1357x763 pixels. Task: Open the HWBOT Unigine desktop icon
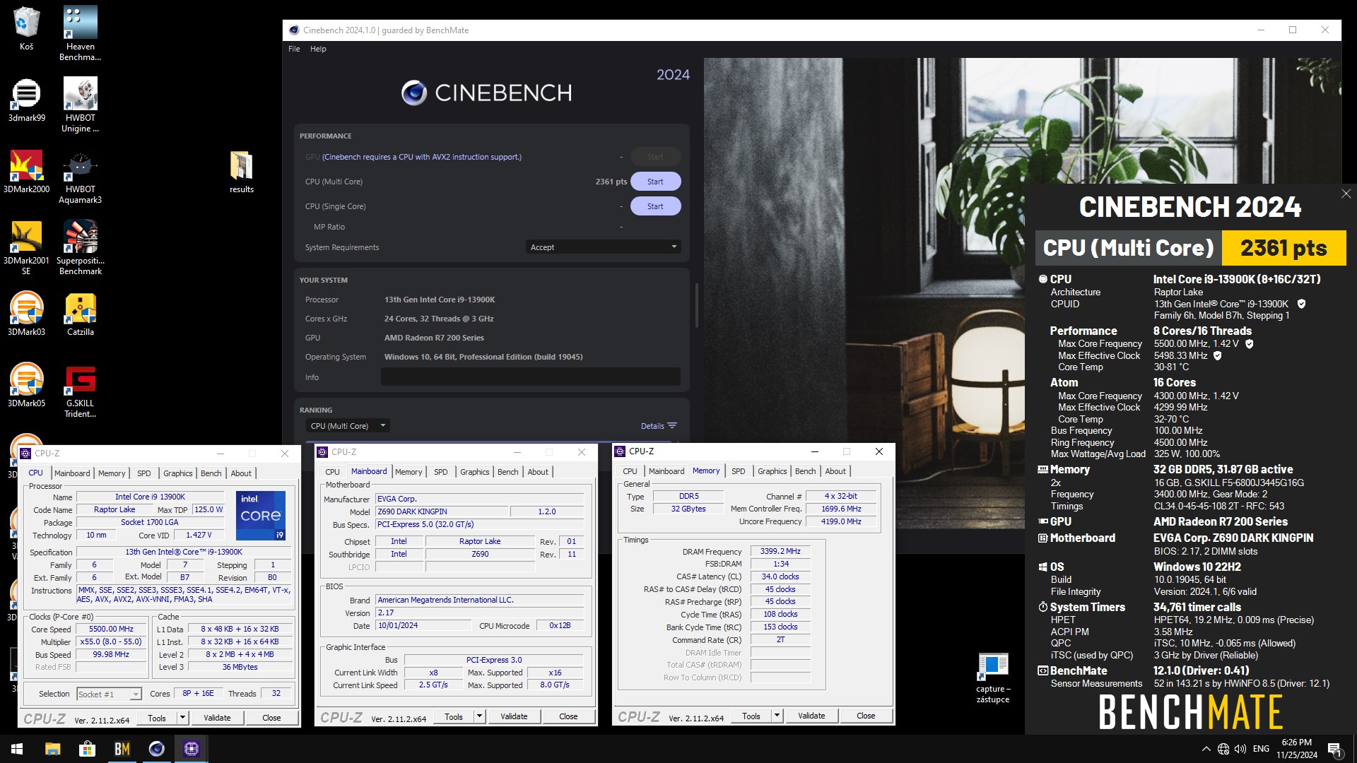80,105
